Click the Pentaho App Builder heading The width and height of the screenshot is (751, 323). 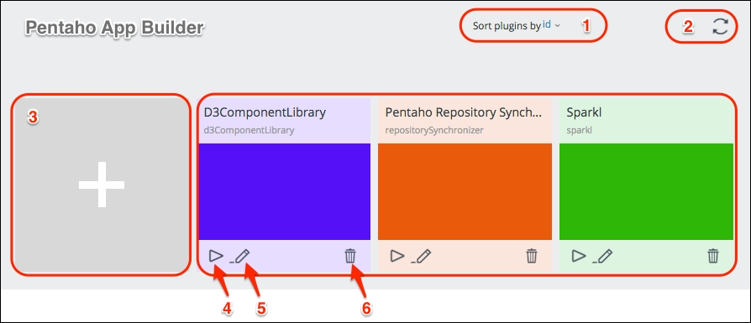click(114, 28)
